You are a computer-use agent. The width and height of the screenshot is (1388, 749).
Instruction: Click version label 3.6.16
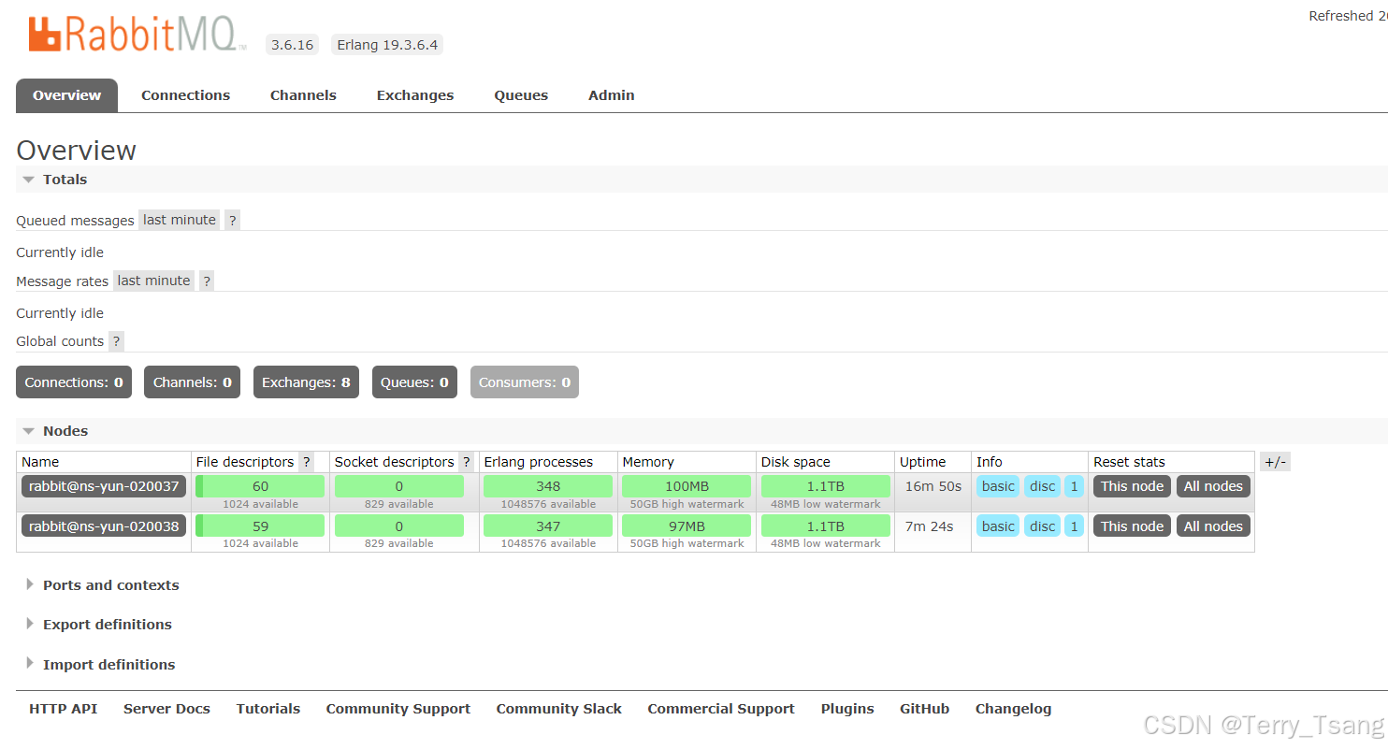tap(292, 45)
